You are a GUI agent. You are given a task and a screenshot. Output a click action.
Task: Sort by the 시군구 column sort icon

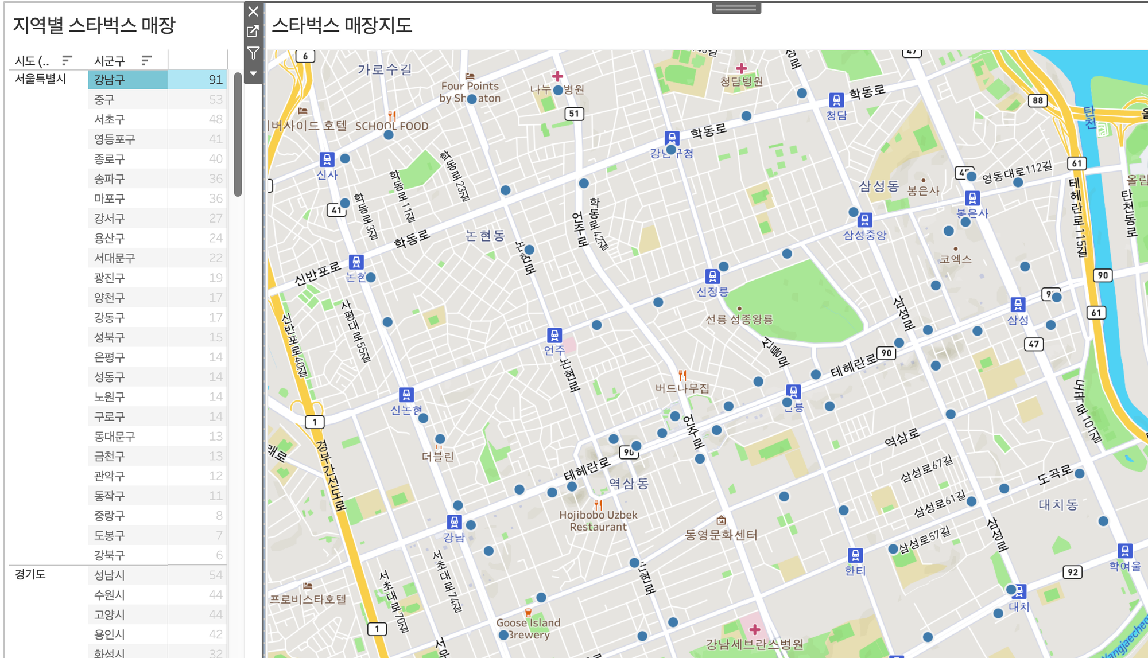click(146, 60)
